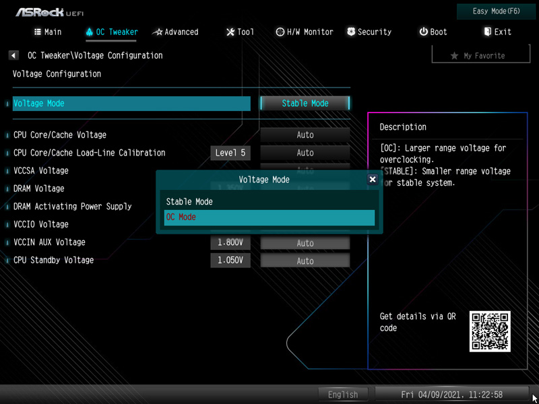Open the Main tab
Image resolution: width=539 pixels, height=404 pixels.
pyautogui.click(x=47, y=32)
